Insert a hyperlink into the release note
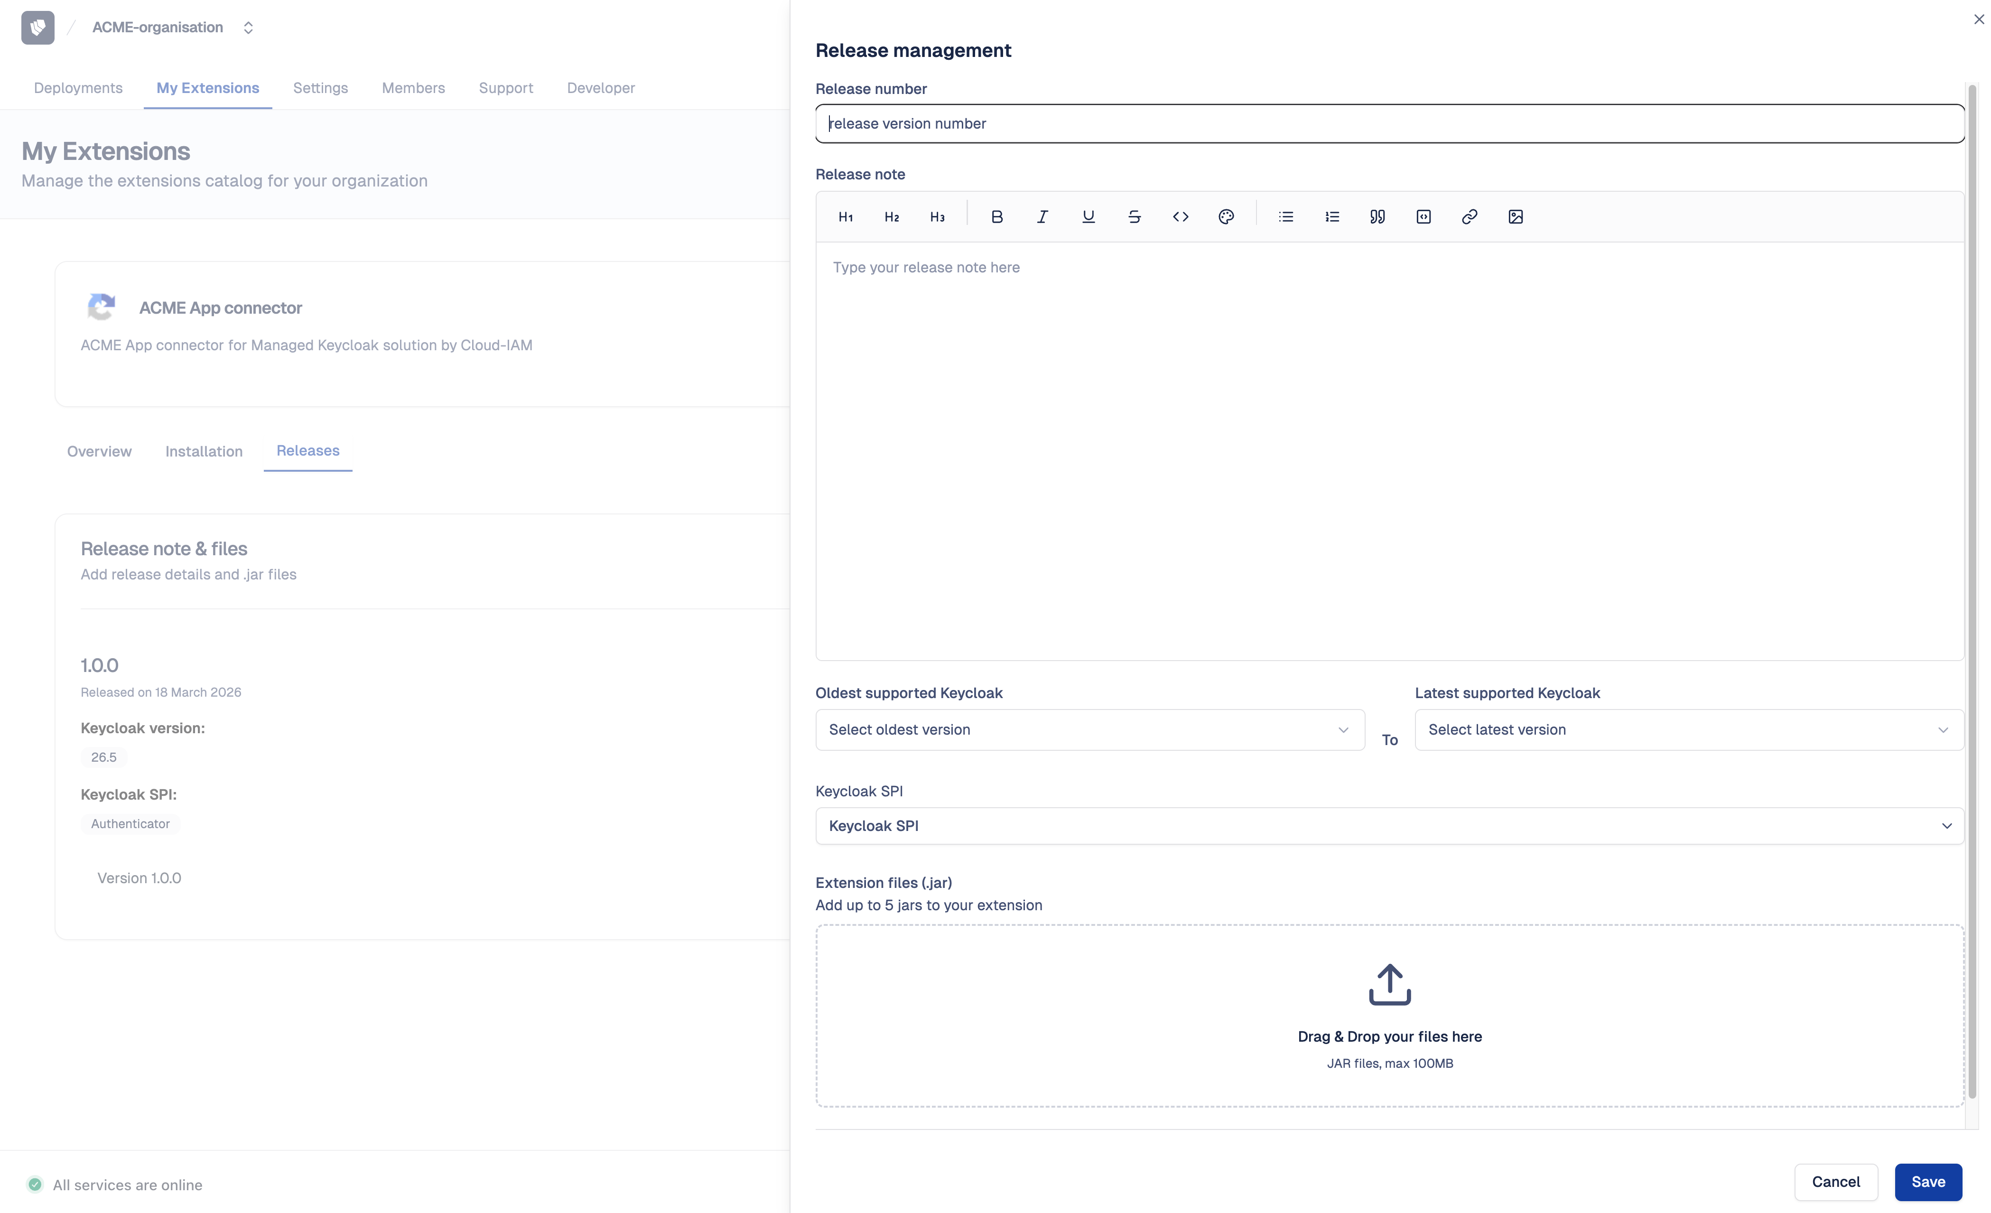 [1469, 216]
